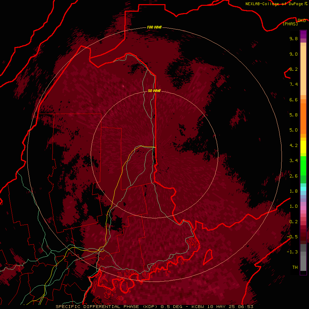This screenshot has height=309, width=309.
Task: Select the 0.2 value on the color scale
Action: 294,222
